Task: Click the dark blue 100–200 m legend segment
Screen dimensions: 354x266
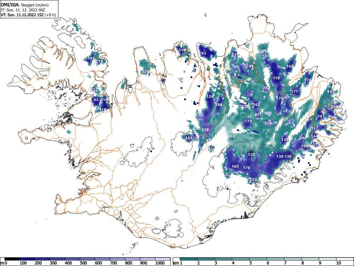Action: [27, 259]
